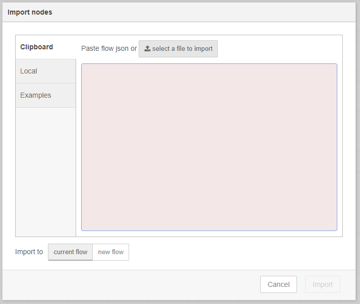Screen dimensions: 360x304
Task: Click the 'Import to' label
Action: click(29, 252)
